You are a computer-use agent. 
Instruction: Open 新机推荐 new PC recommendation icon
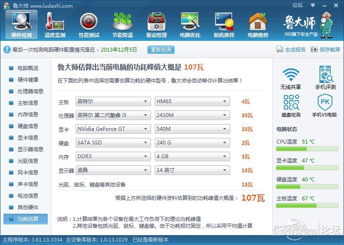click(224, 24)
